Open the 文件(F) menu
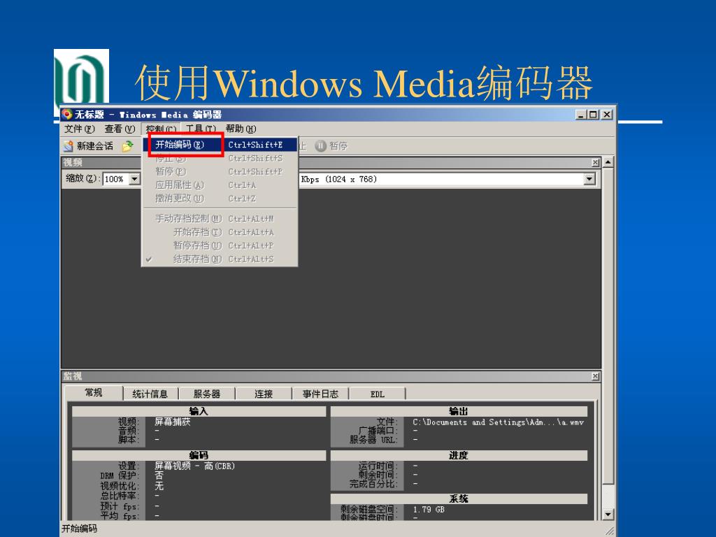The width and height of the screenshot is (716, 537). pyautogui.click(x=80, y=129)
